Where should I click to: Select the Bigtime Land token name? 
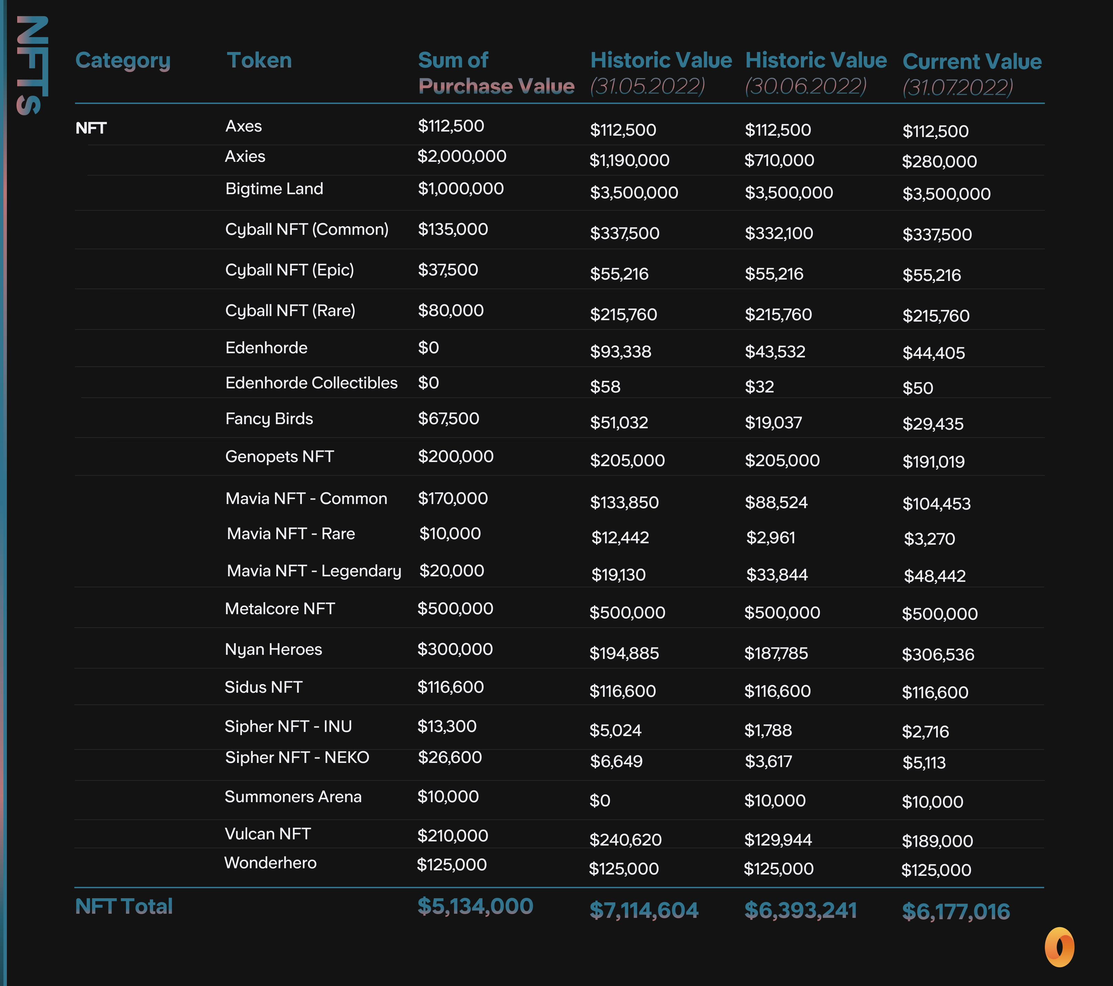tap(274, 188)
